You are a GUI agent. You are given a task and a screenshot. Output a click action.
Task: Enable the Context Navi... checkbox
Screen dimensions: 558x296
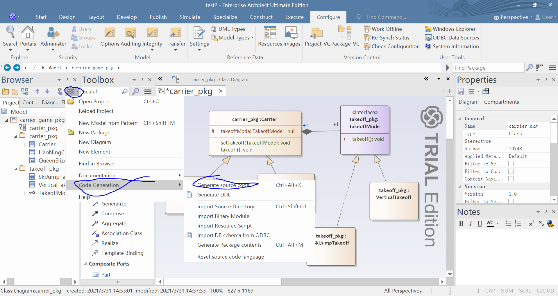pyautogui.click(x=511, y=179)
